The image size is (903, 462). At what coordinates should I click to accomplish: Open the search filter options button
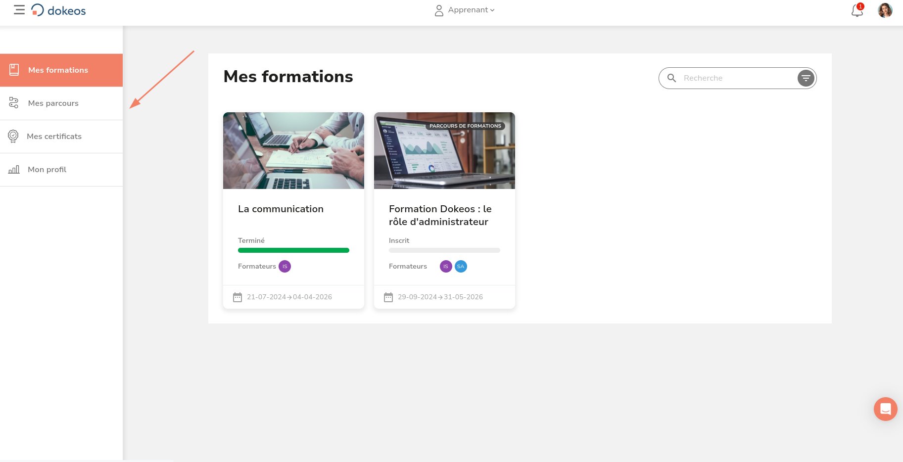click(806, 78)
